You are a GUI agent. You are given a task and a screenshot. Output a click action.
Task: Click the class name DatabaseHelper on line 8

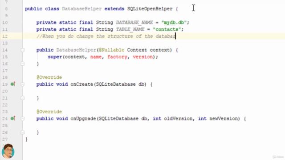82,9
